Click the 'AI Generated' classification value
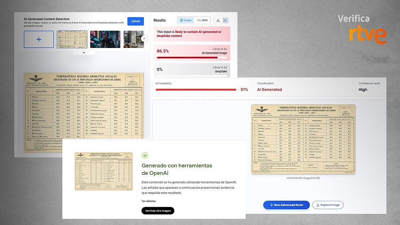 pos(269,90)
